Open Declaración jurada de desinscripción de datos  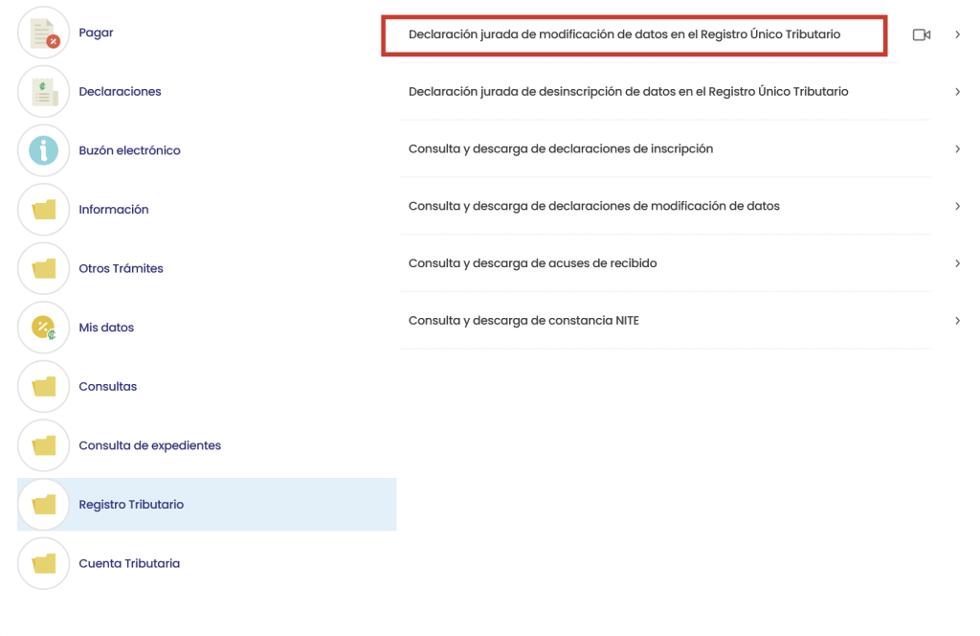[x=628, y=92]
